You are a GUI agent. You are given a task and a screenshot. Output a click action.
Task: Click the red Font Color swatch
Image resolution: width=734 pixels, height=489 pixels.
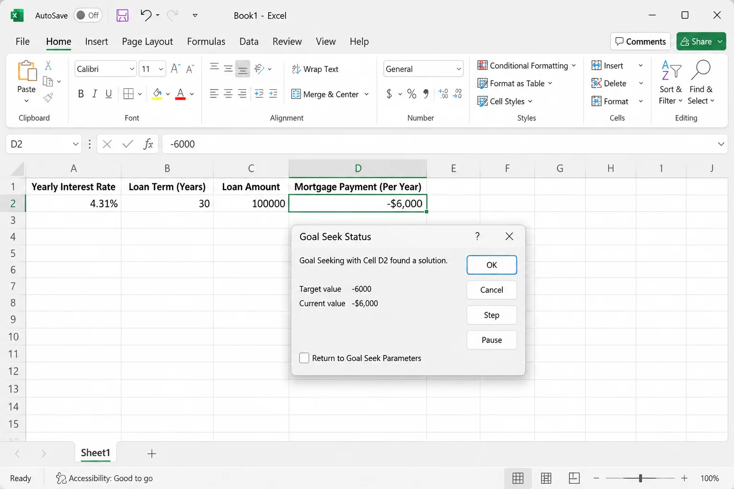tap(180, 94)
